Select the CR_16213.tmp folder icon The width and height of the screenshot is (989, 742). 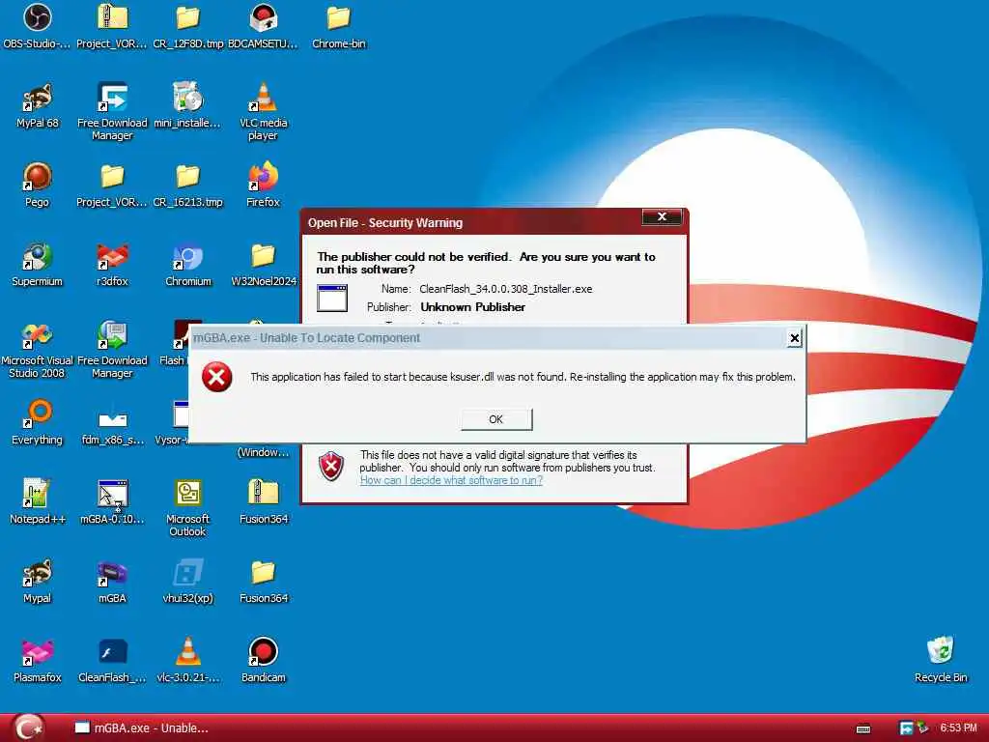click(188, 185)
